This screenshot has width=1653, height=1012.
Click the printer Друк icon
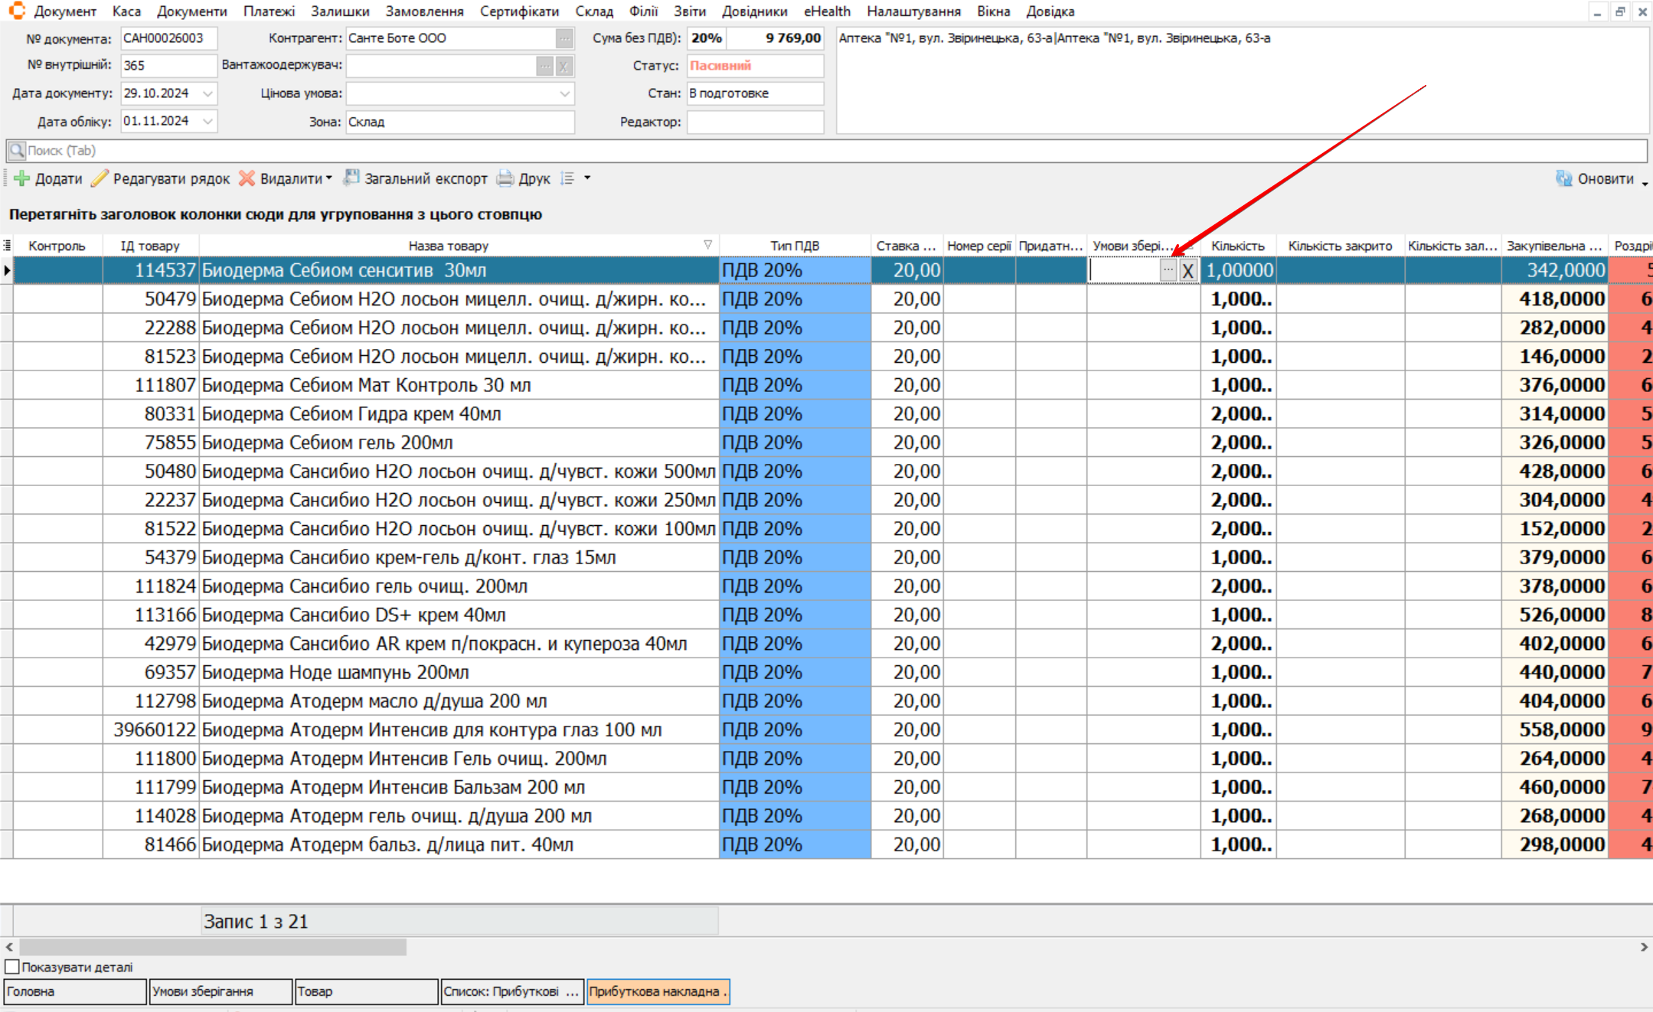point(505,178)
